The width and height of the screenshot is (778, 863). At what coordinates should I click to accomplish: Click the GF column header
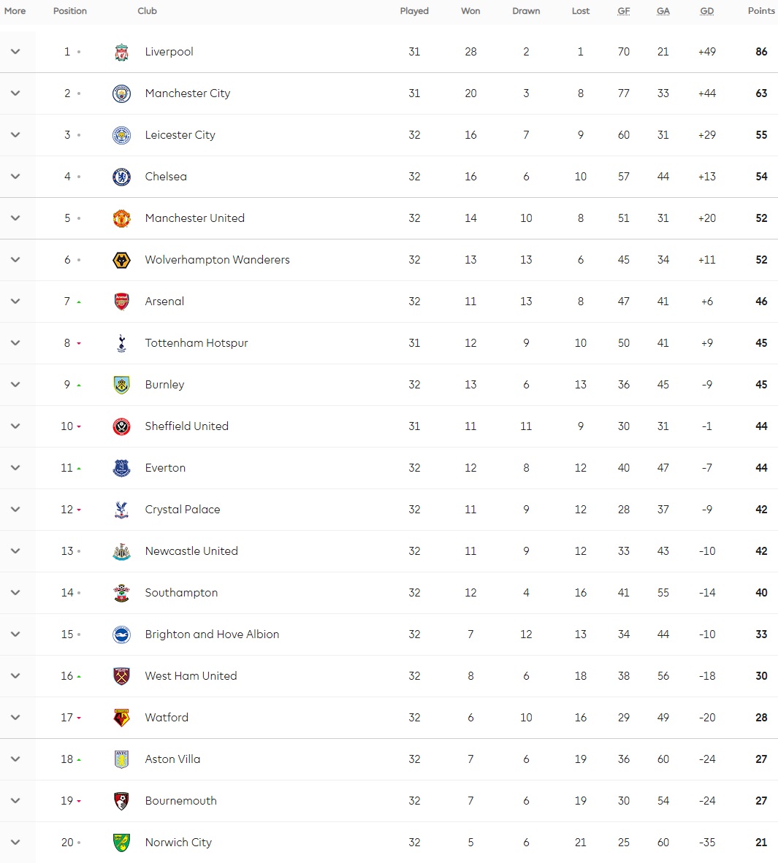coord(623,11)
